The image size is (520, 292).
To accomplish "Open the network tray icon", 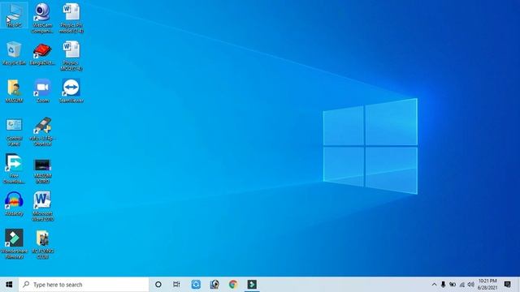I will pyautogui.click(x=462, y=285).
